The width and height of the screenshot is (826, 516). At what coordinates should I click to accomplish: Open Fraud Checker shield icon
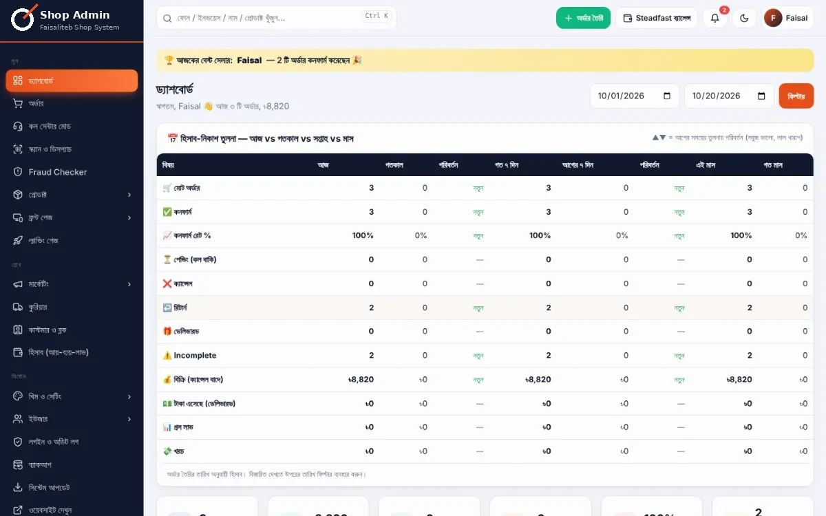[x=18, y=172]
